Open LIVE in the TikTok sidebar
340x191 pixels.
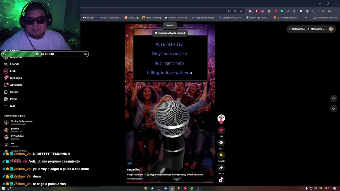coord(10,71)
